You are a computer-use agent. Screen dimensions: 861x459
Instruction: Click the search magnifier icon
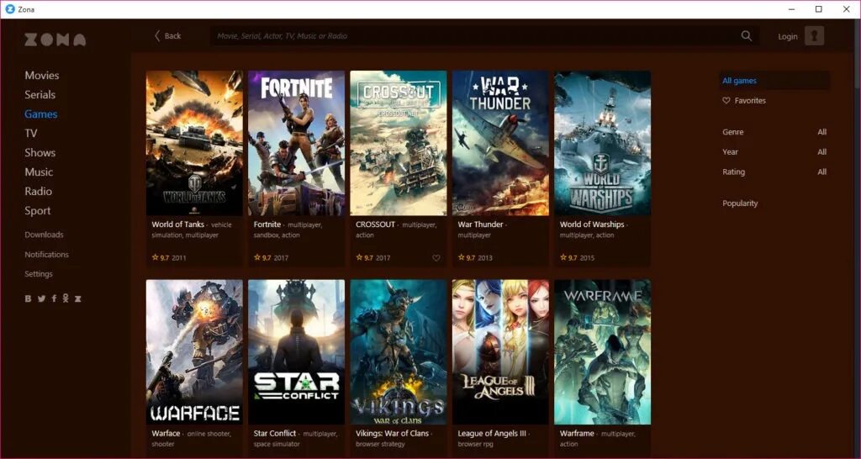(747, 35)
